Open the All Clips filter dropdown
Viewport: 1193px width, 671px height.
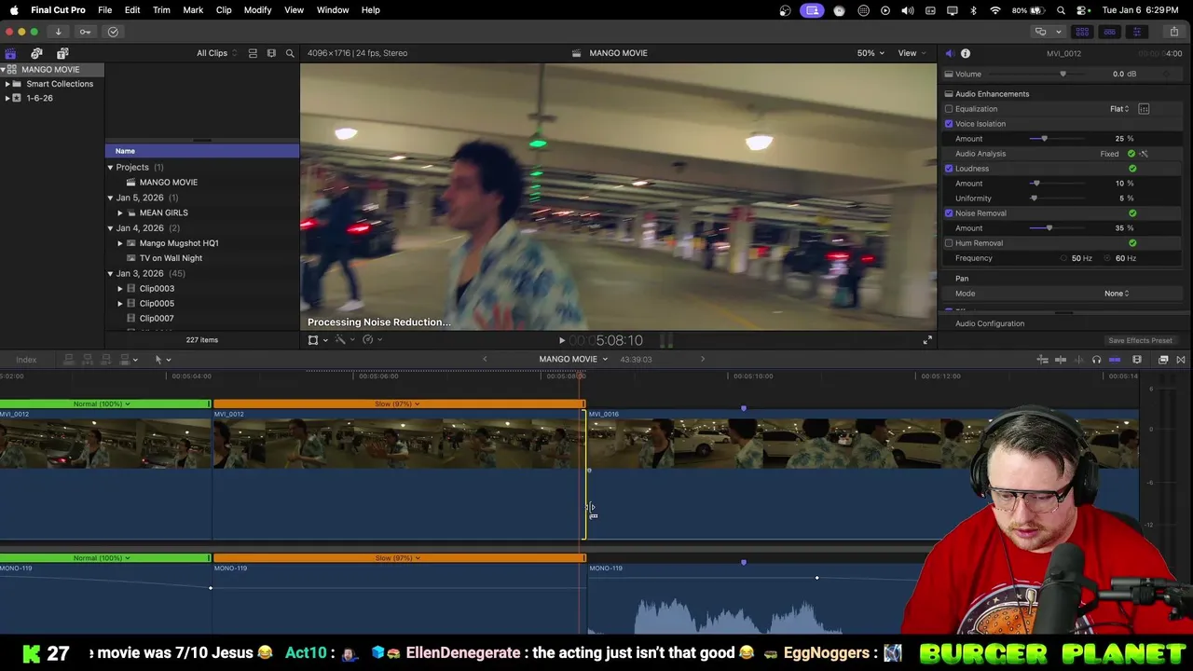[216, 53]
